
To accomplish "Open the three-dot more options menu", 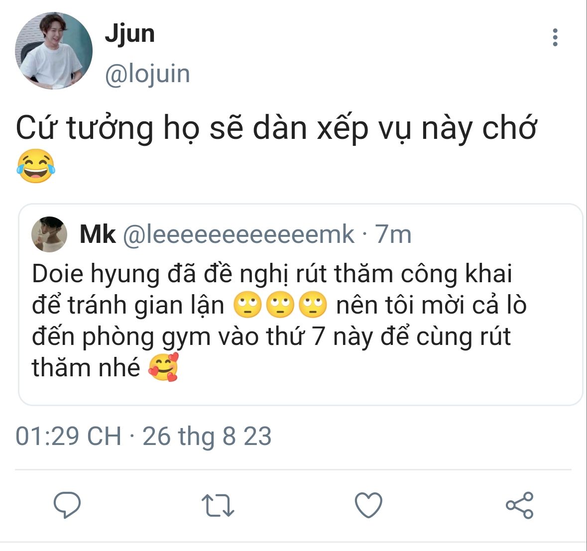I will (555, 37).
